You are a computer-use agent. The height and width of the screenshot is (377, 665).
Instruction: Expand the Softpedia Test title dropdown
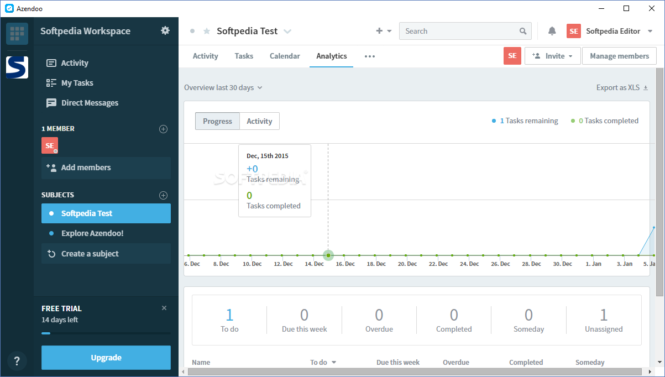287,32
